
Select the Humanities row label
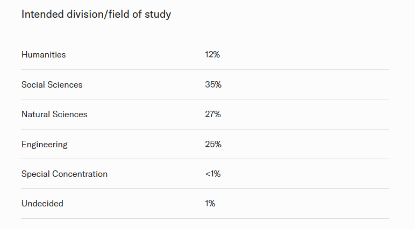[44, 55]
